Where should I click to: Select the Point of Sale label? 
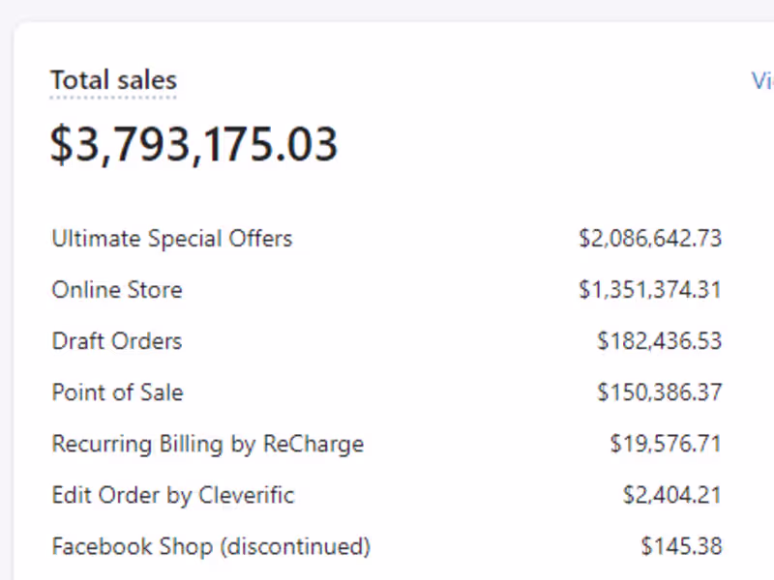point(117,392)
